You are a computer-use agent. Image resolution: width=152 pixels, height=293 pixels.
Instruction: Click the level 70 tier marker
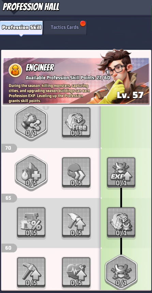pos(9,148)
